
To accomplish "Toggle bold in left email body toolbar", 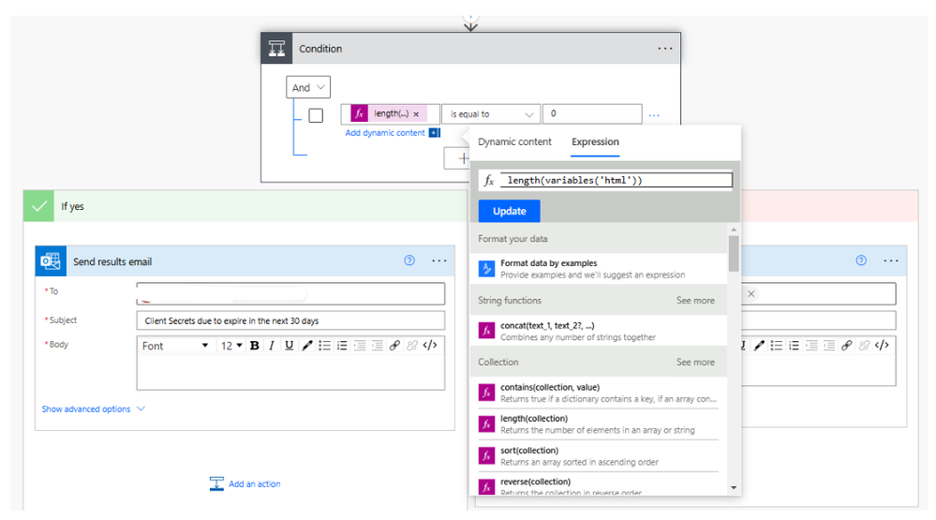I will [254, 346].
